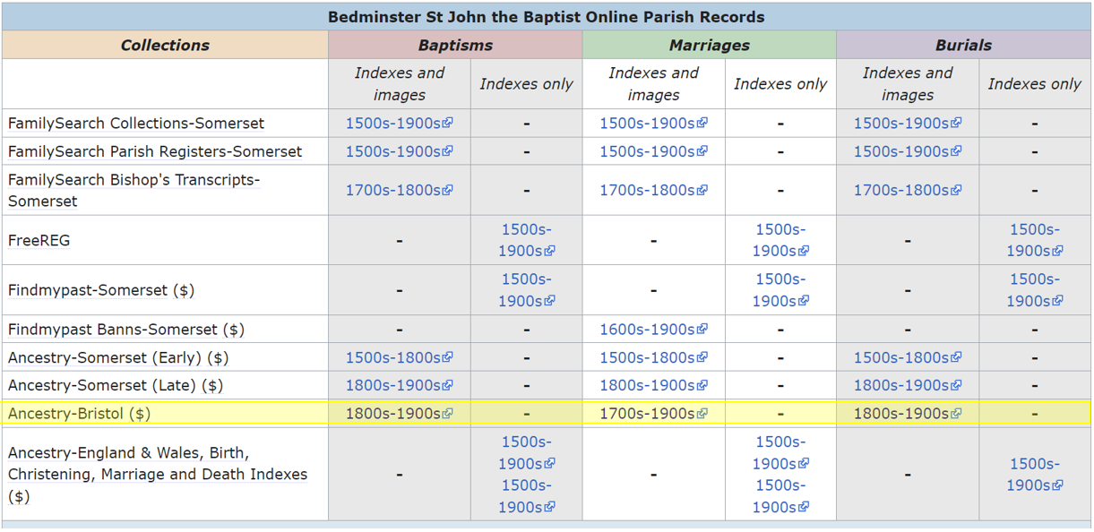Open Ancestry-Somerset (Early) burials 1500s-1800s link

(x=908, y=357)
